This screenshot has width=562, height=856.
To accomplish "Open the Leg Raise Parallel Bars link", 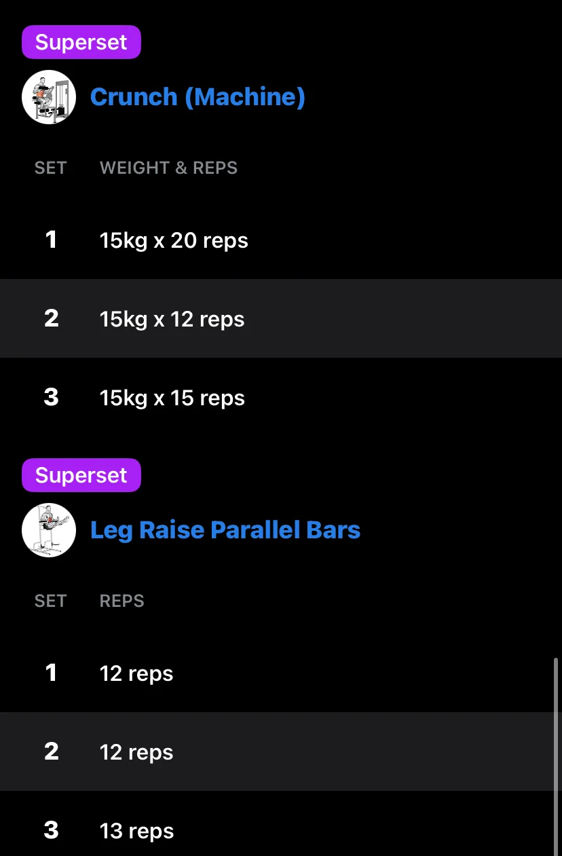I will point(225,530).
